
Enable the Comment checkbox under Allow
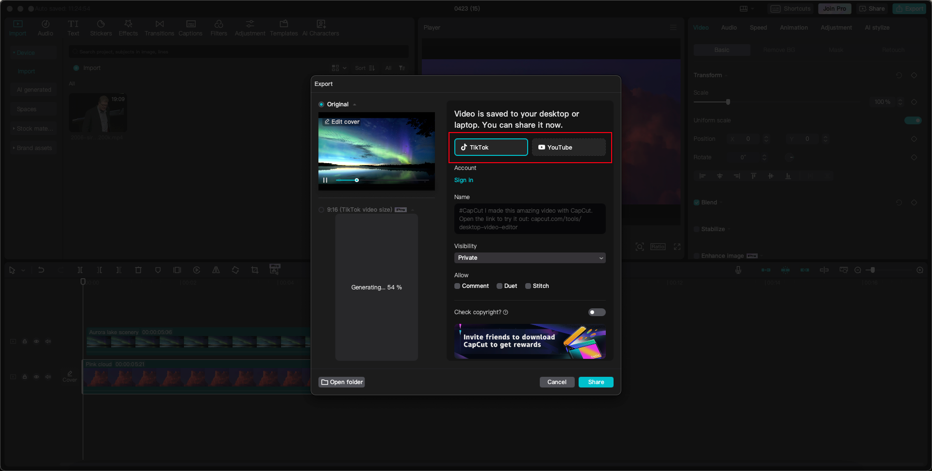(x=457, y=286)
